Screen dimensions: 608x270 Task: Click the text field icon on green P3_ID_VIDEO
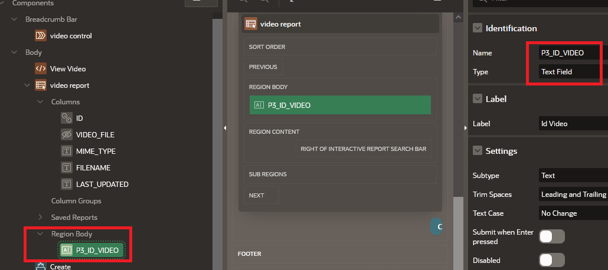pos(259,105)
